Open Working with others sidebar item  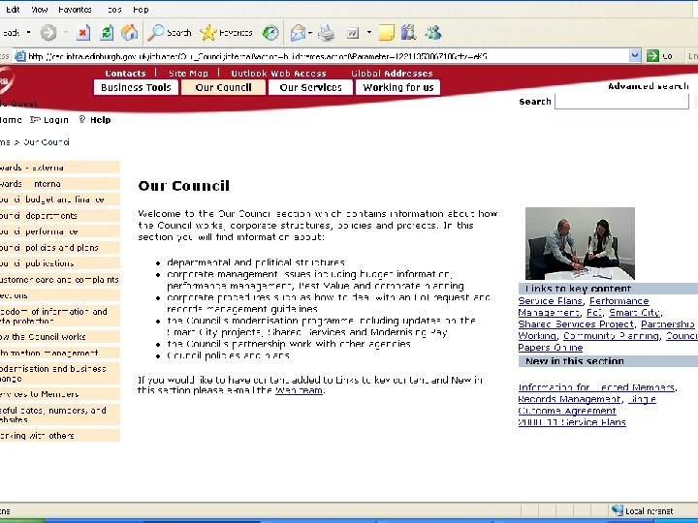coord(60,436)
